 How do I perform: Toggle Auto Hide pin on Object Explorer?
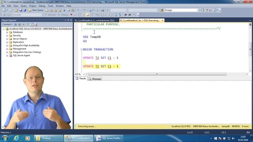68,20
